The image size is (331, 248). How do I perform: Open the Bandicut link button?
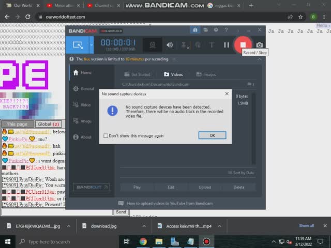[92, 187]
